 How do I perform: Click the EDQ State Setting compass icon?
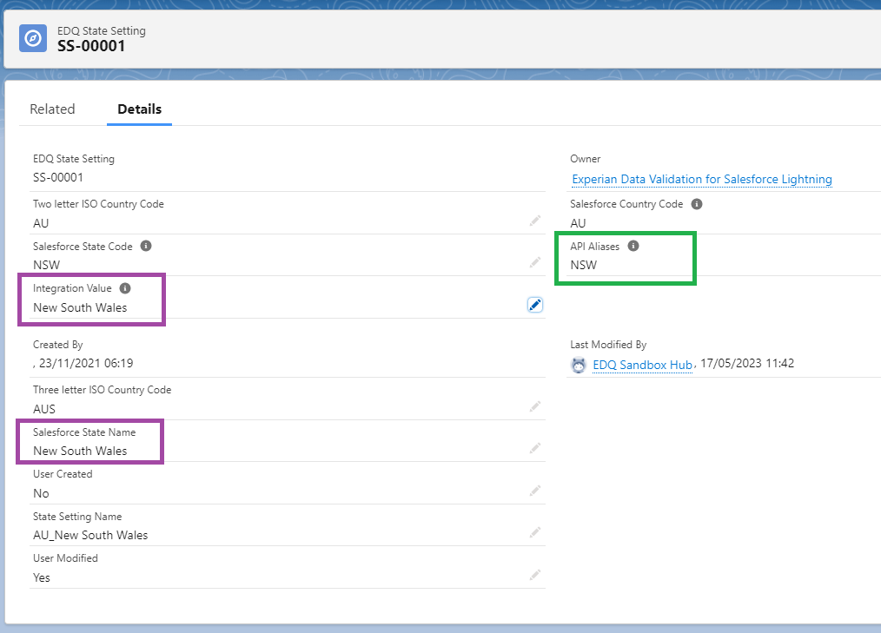(33, 38)
